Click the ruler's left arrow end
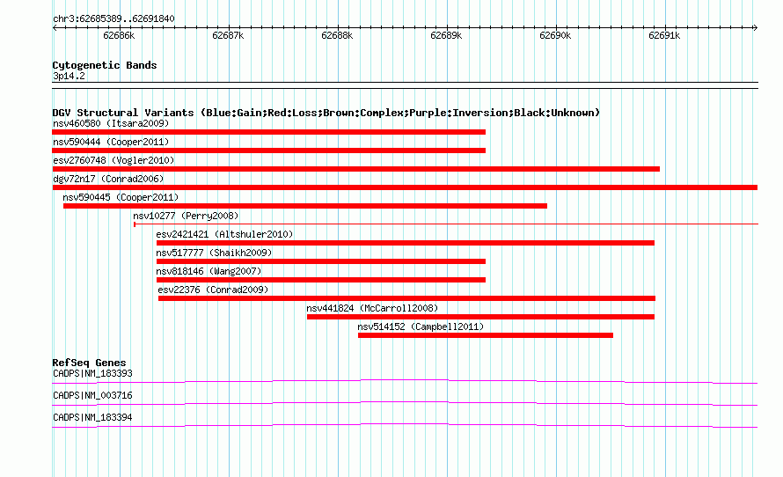 (55, 27)
